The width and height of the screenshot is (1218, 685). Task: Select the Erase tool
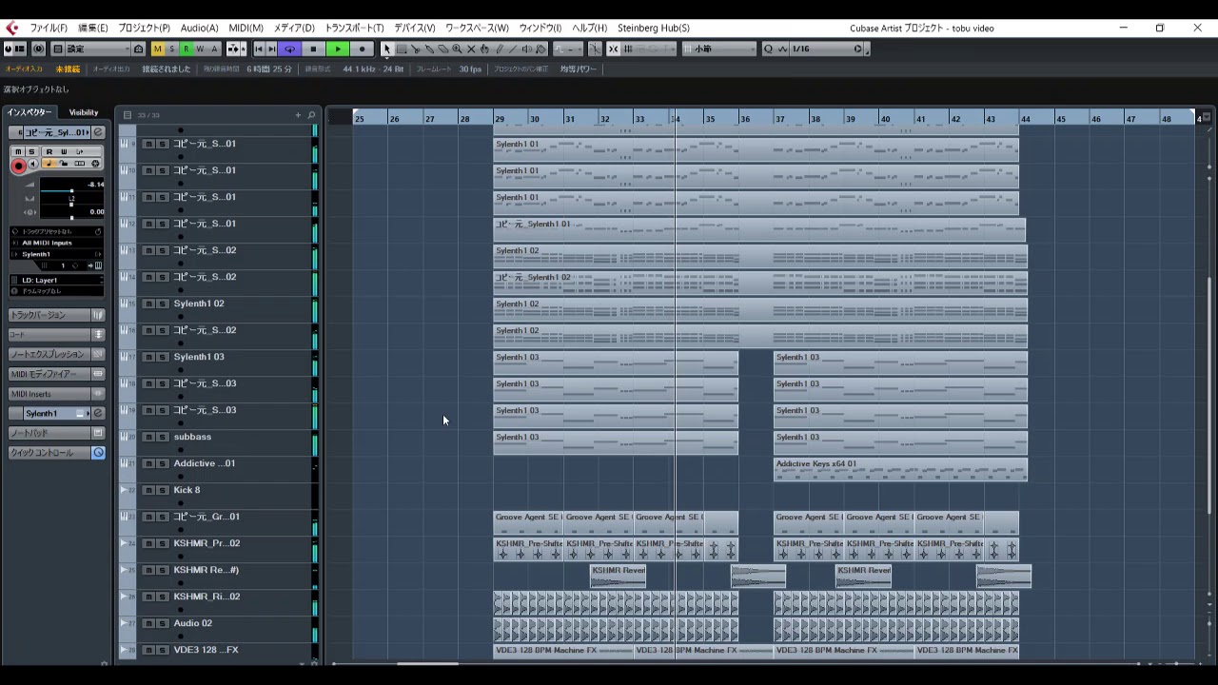coord(443,49)
